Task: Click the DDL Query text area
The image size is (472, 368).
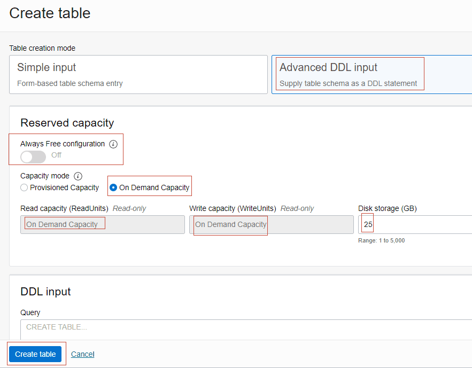Action: tap(246, 330)
